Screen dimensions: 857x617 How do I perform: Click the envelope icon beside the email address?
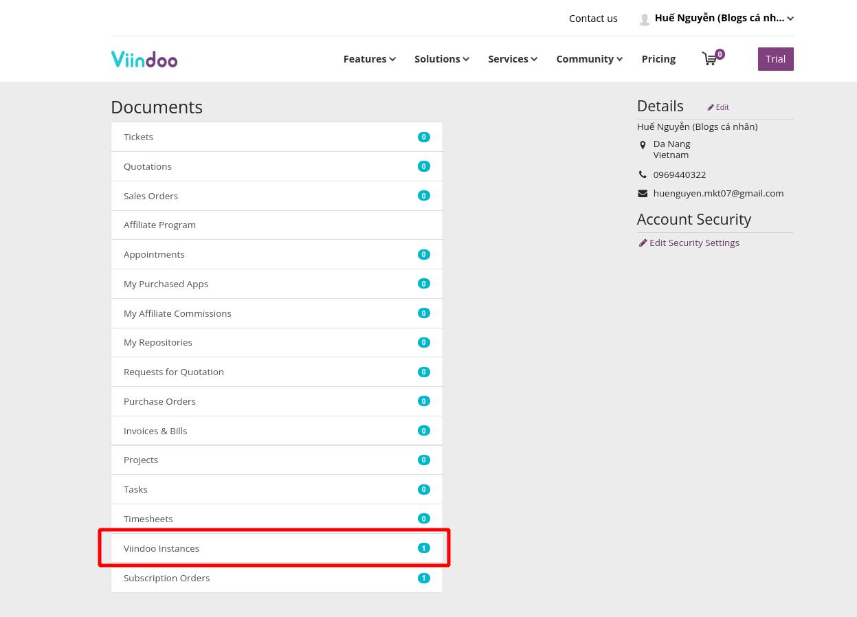pyautogui.click(x=643, y=193)
